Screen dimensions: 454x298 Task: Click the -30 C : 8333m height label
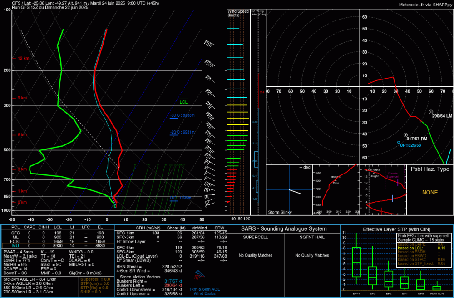point(183,115)
